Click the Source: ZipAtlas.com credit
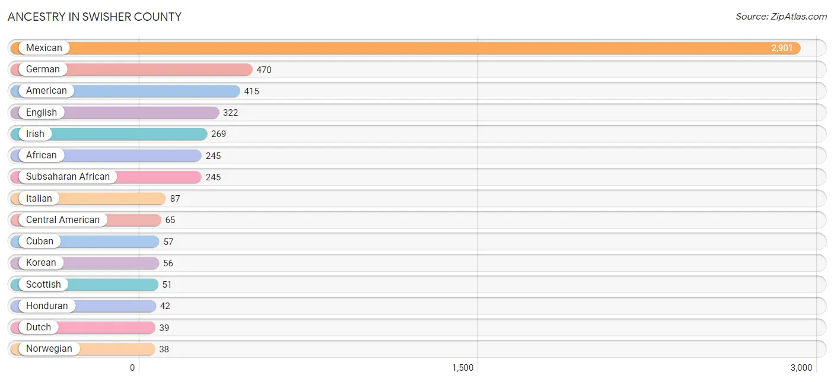This screenshot has height=382, width=834. click(781, 17)
